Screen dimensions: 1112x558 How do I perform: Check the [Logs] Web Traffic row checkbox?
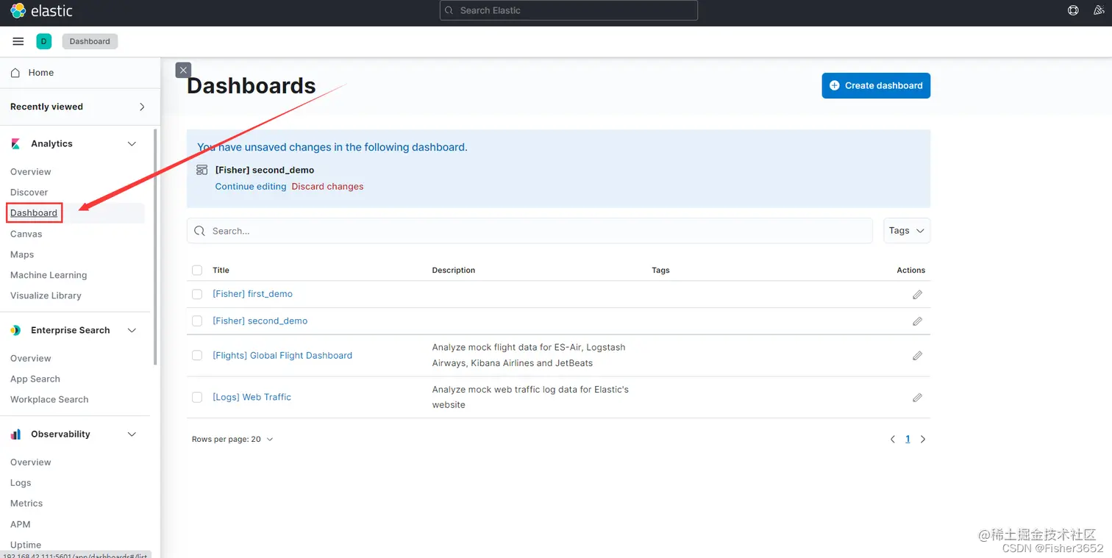[197, 398]
